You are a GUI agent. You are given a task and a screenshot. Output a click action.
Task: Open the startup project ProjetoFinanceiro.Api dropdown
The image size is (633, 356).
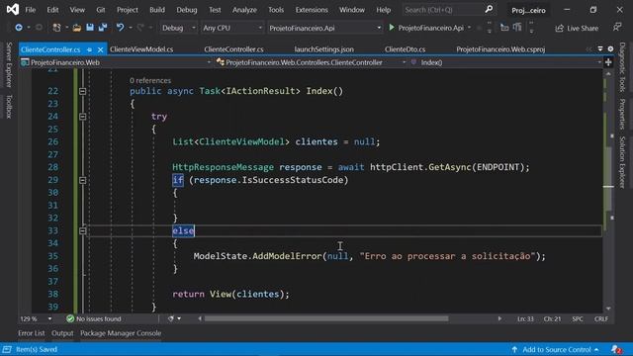tap(325, 28)
